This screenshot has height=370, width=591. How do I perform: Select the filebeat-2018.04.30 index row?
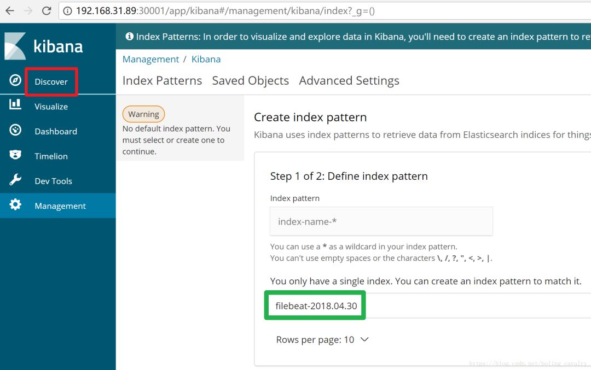pos(316,306)
